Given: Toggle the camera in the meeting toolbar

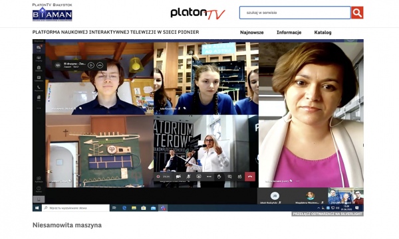Looking at the screenshot, I should [178, 177].
